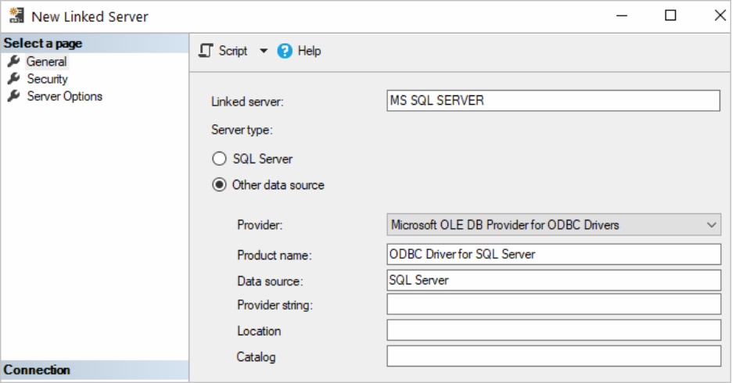Click the empty Catalog input field
Screen dimensions: 732x383
553,356
